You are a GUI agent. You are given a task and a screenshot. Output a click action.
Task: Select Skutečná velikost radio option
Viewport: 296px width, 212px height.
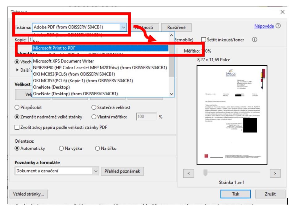[94, 107]
